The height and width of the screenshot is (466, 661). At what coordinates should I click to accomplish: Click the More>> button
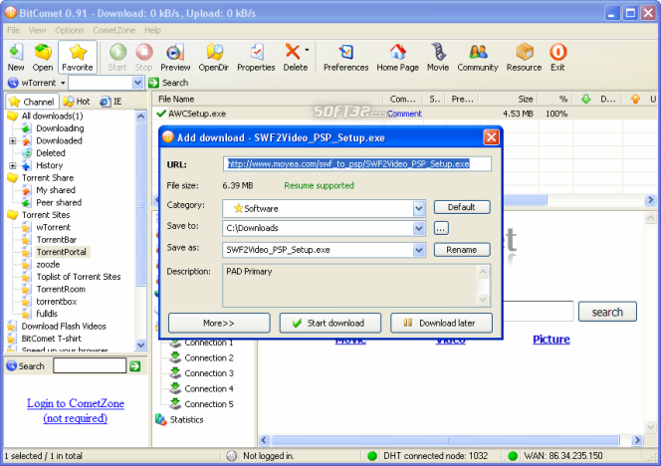point(219,323)
